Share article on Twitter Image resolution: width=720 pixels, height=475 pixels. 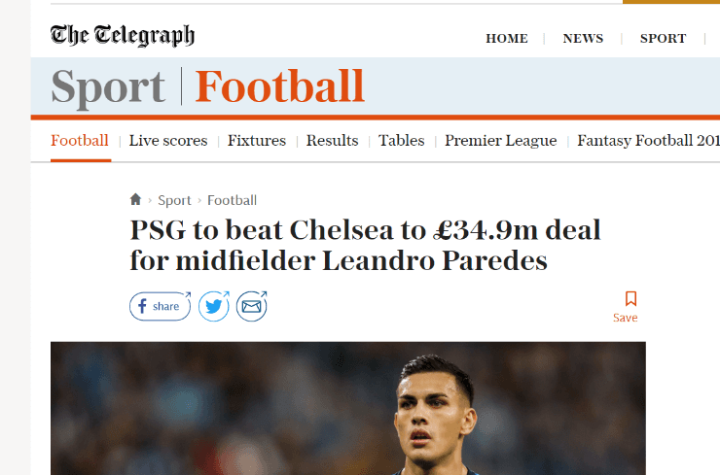(x=214, y=307)
